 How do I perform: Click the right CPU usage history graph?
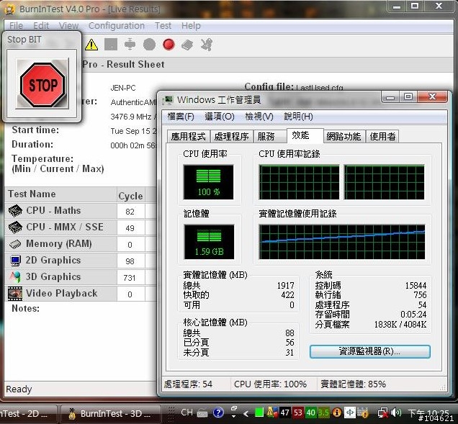384,182
